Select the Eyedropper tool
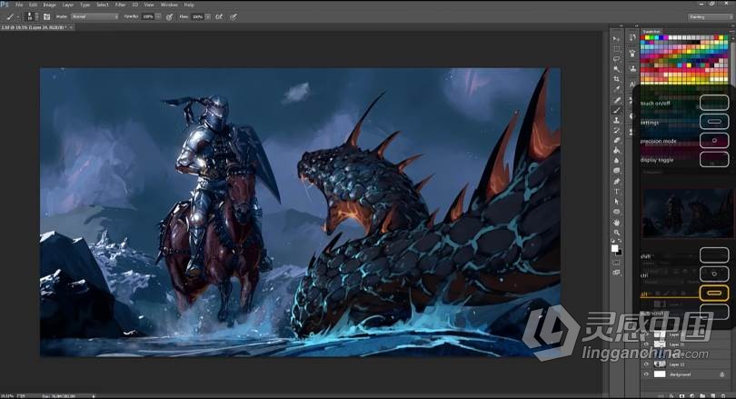The width and height of the screenshot is (736, 399). 616,89
